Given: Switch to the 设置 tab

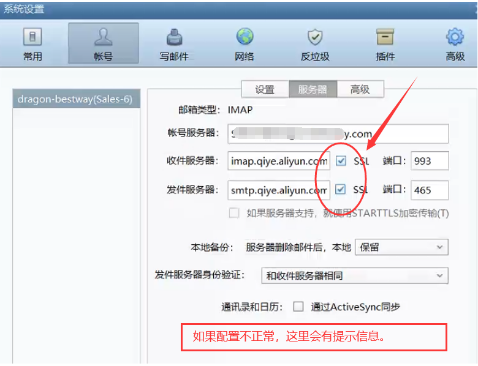Looking at the screenshot, I should click(x=265, y=89).
